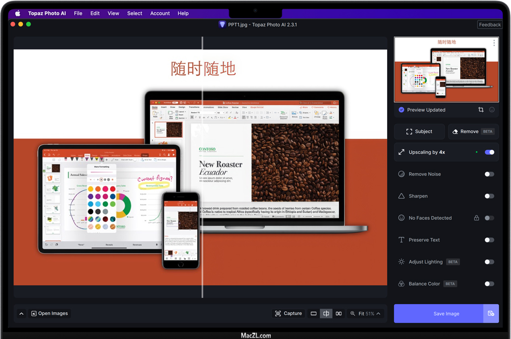
Task: Click the lock icon next to No Faces Detected
Action: pos(476,218)
